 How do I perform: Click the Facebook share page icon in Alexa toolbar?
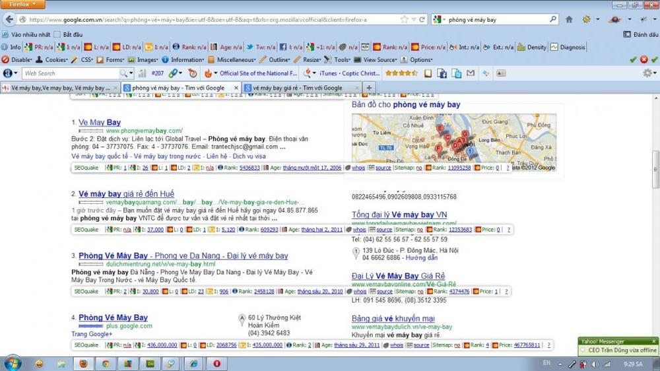tap(442, 73)
